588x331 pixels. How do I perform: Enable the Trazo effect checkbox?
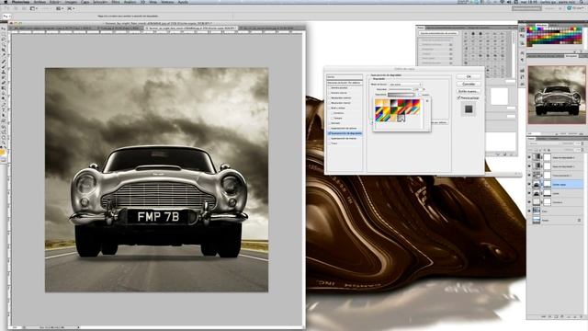[329, 143]
